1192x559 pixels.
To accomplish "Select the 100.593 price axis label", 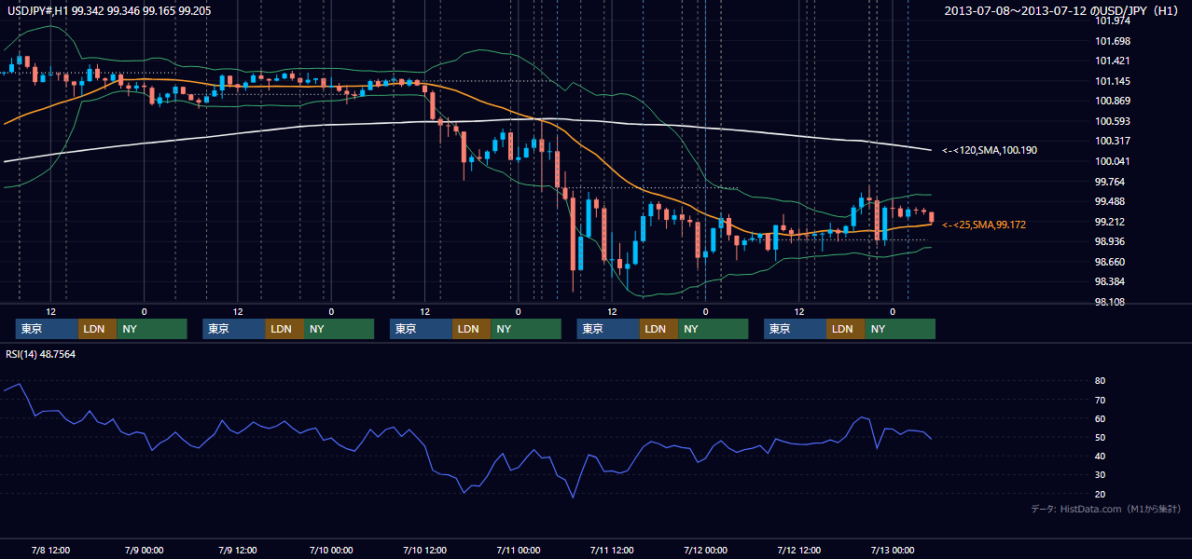I will click(1112, 121).
